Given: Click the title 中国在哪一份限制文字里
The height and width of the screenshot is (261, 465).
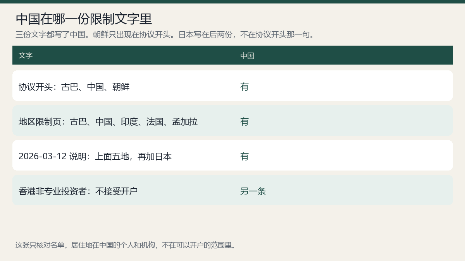Looking at the screenshot, I should [x=84, y=19].
